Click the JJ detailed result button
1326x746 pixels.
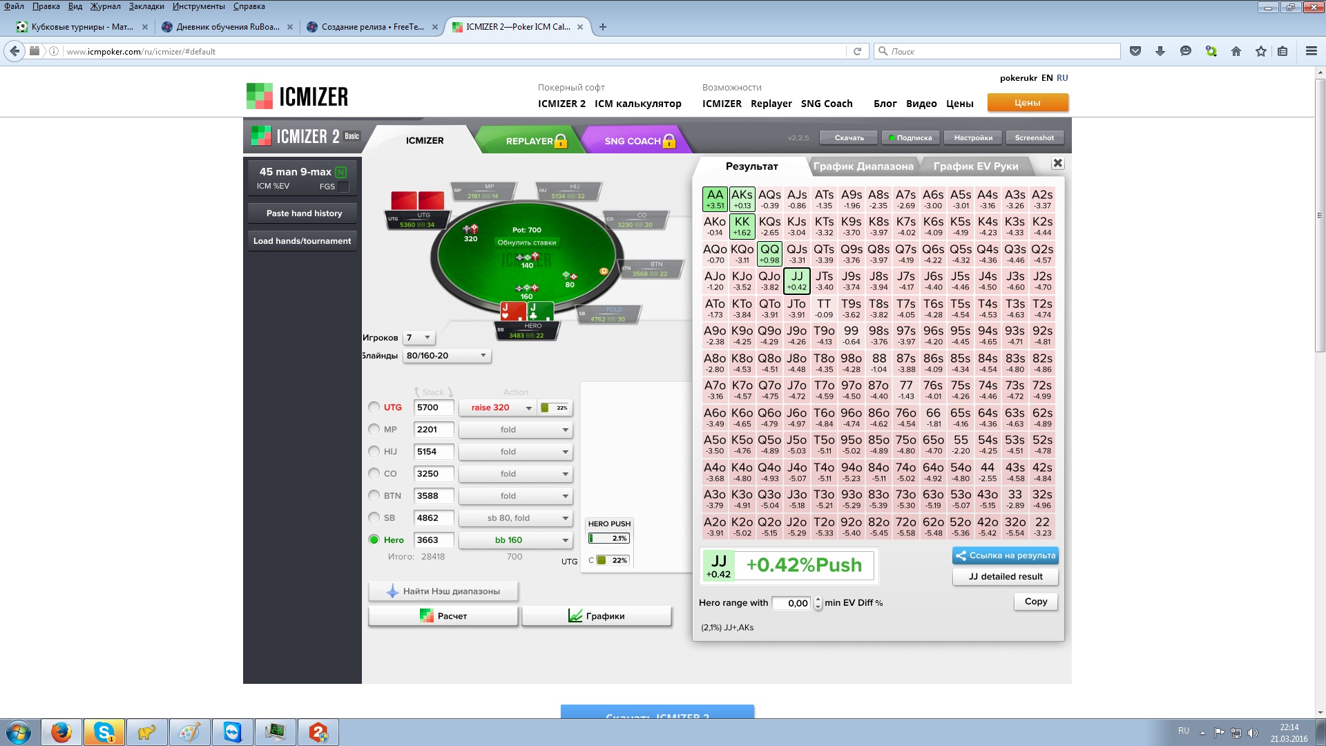coord(1005,577)
